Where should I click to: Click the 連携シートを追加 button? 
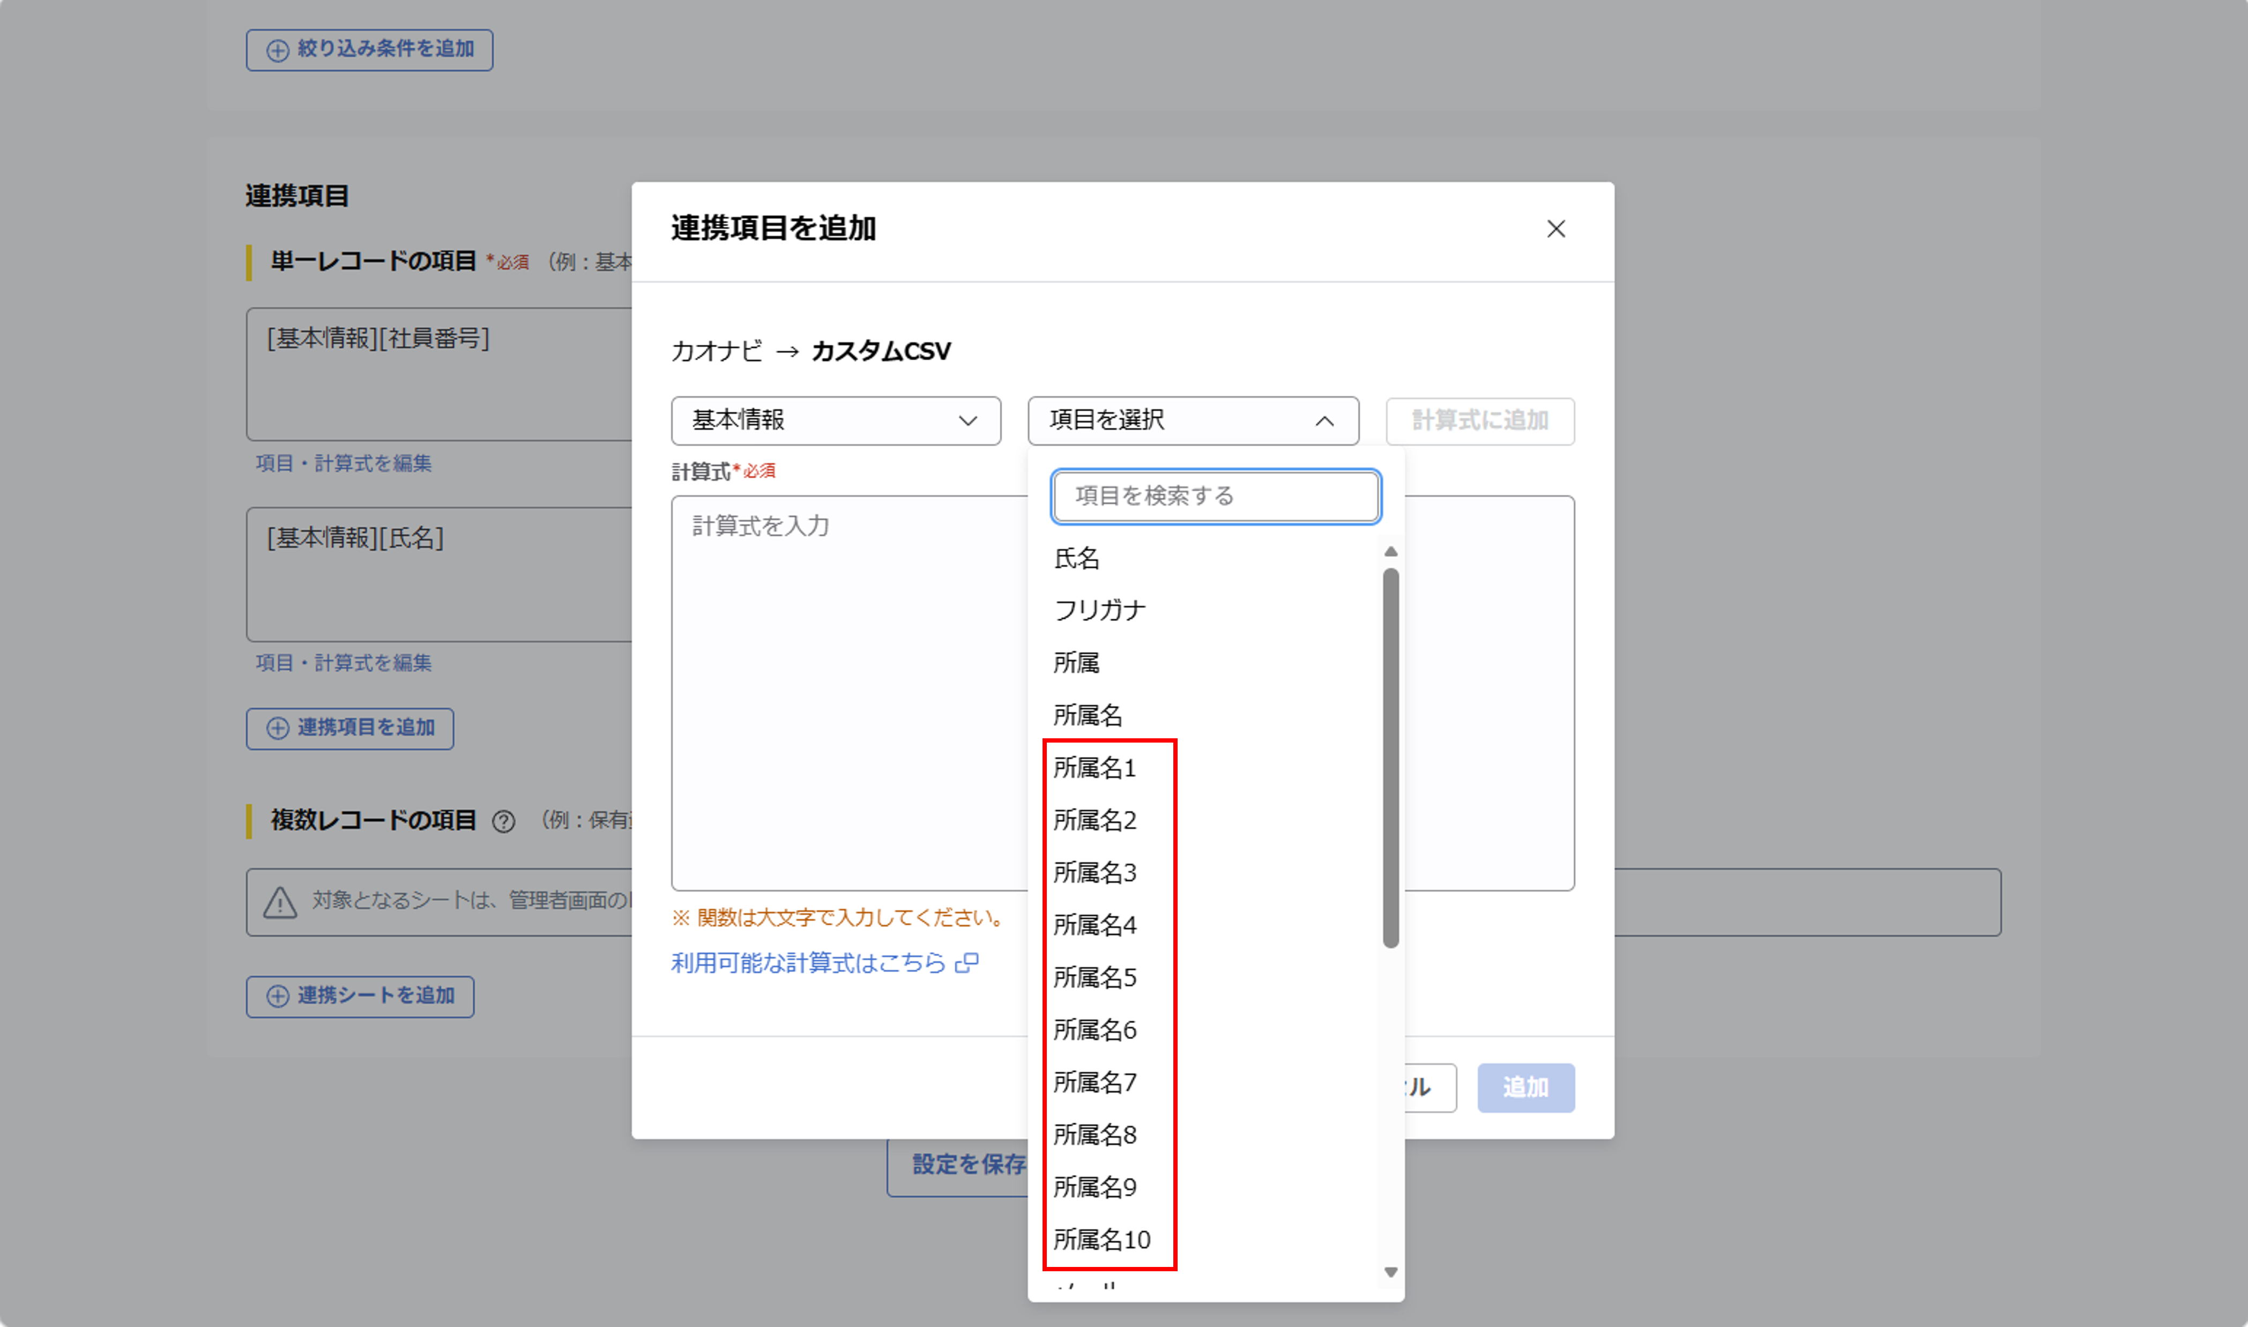[360, 996]
